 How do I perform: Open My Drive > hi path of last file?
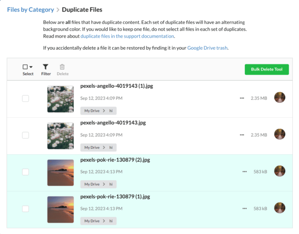coord(98,221)
